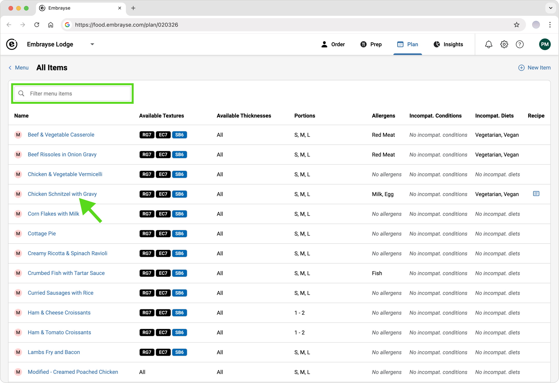Open the Chrome three-dot menu
The height and width of the screenshot is (383, 559).
click(550, 25)
